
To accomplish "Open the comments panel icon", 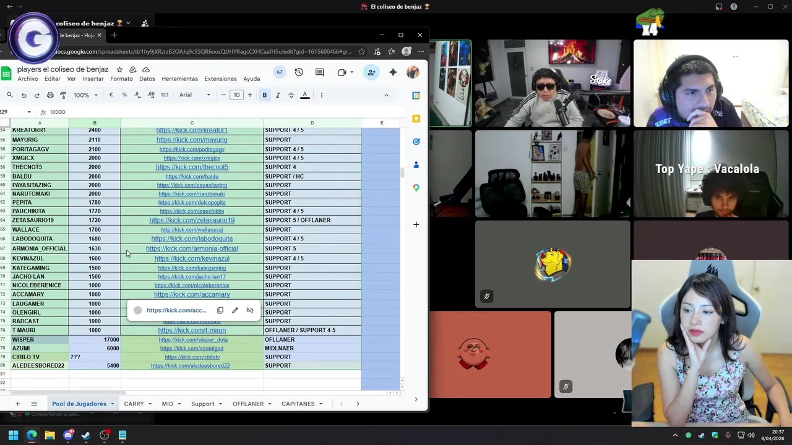I will (319, 72).
